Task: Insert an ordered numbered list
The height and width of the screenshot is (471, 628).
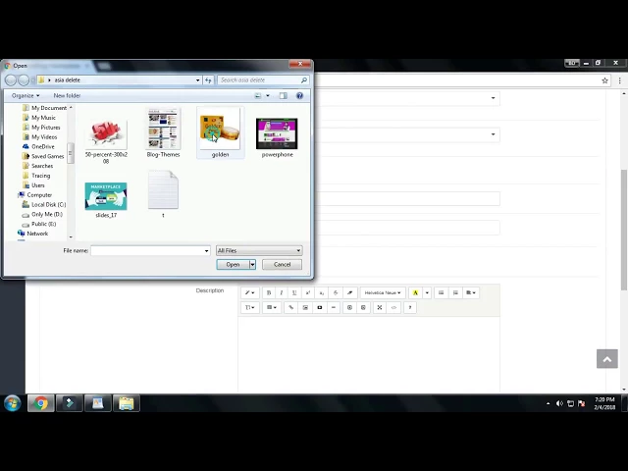Action: click(455, 292)
